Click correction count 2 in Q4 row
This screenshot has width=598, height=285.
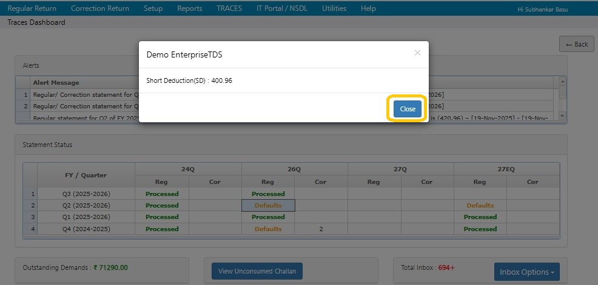click(x=321, y=229)
